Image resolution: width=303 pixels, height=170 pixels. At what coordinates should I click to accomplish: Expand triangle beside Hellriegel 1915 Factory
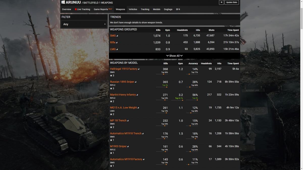click(x=139, y=69)
